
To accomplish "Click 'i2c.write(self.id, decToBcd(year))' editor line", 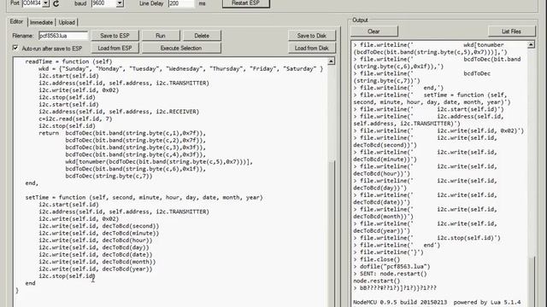I will [x=95, y=269].
